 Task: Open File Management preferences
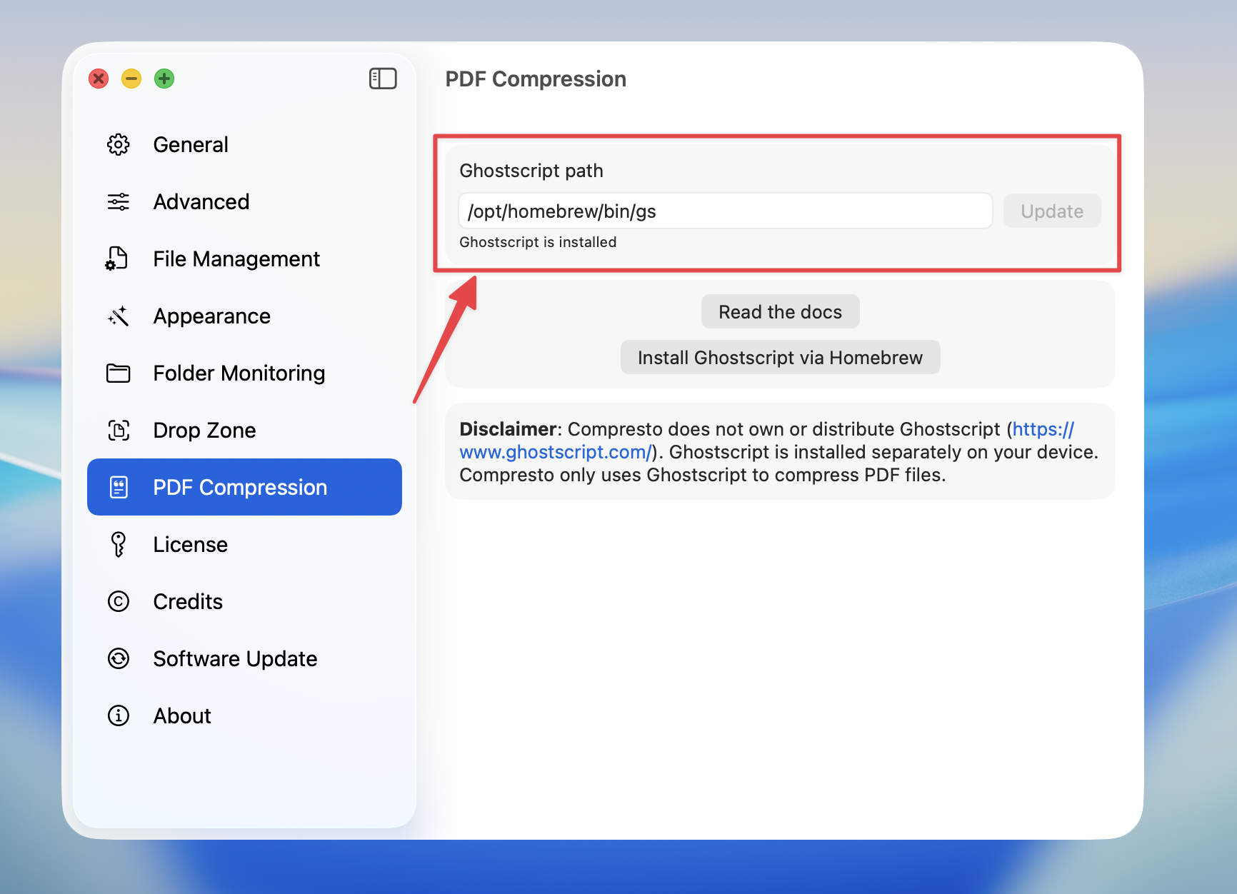tap(244, 258)
